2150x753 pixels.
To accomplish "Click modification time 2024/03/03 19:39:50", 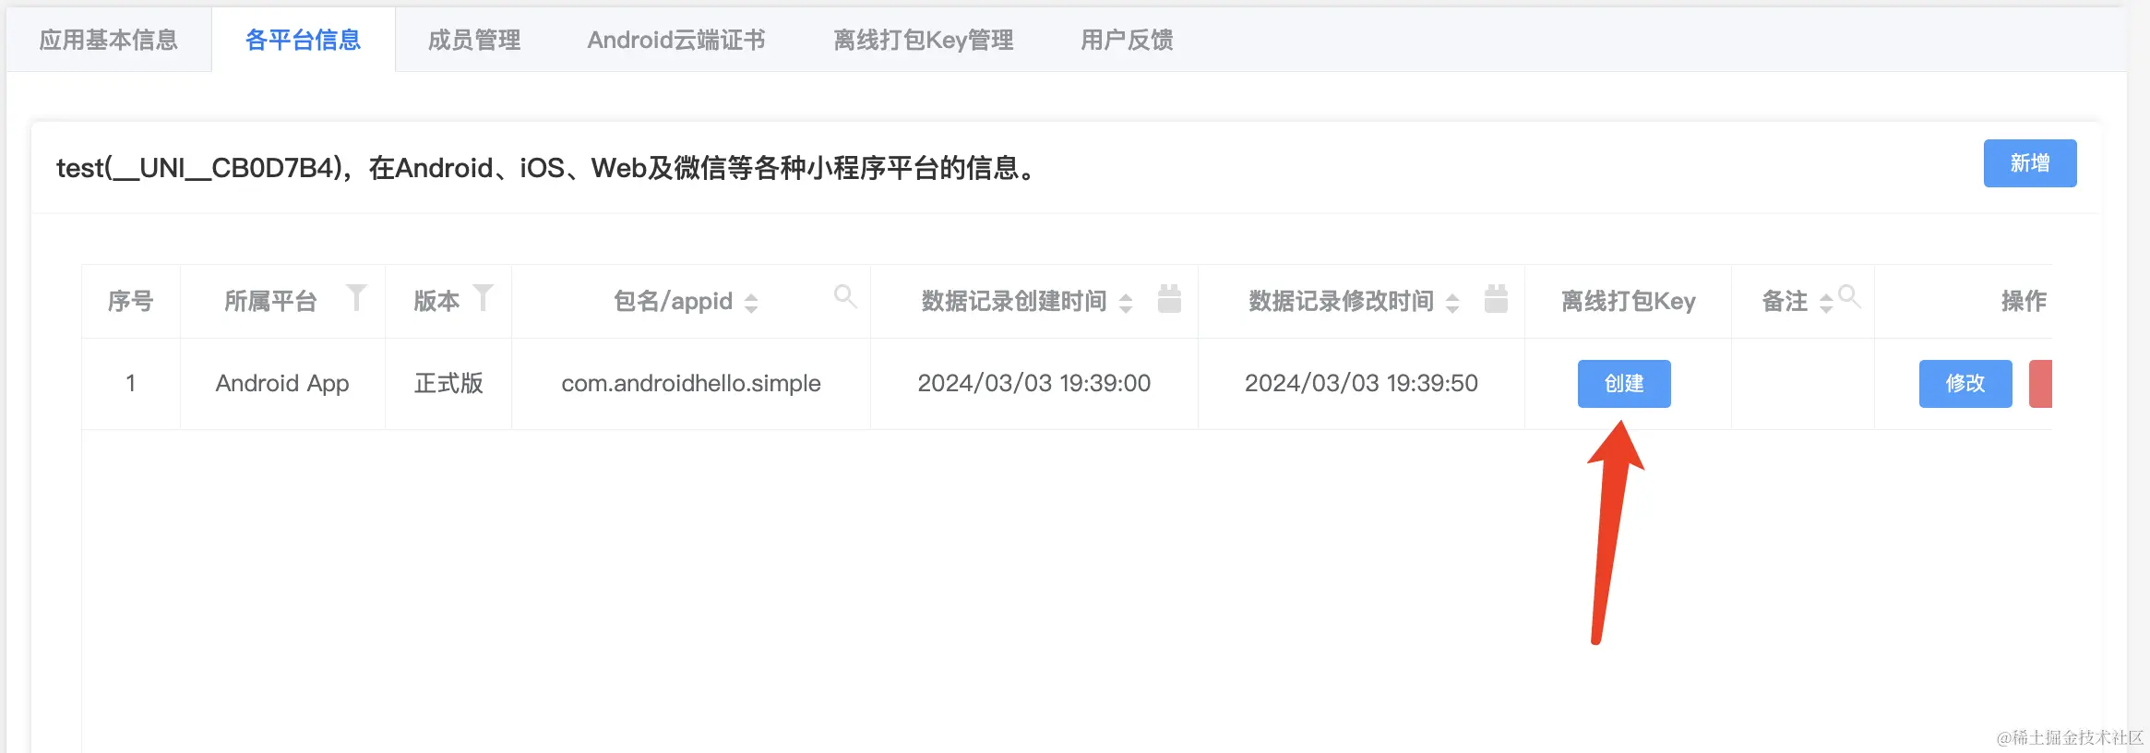I will coord(1361,383).
